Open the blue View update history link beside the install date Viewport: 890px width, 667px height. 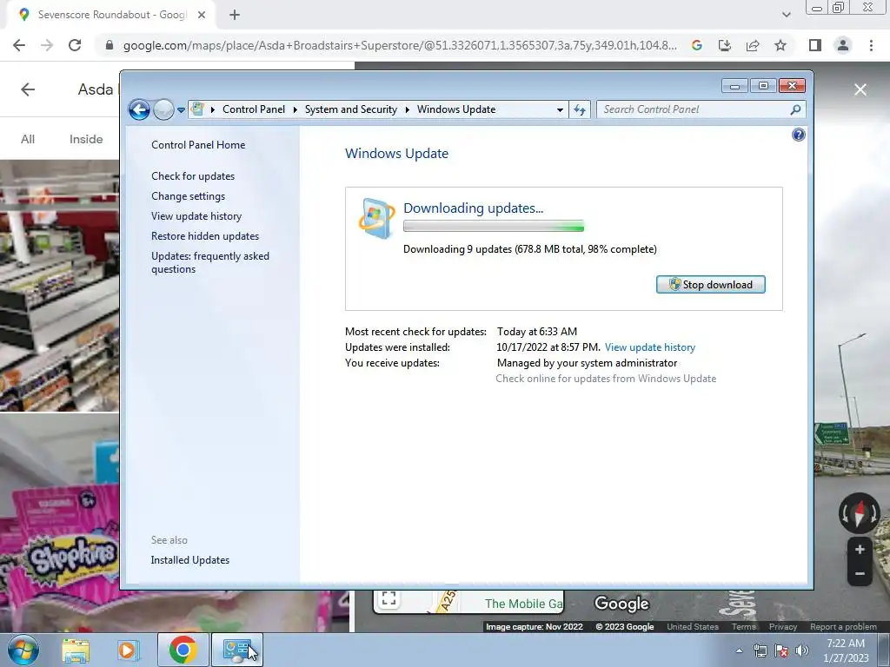[650, 347]
